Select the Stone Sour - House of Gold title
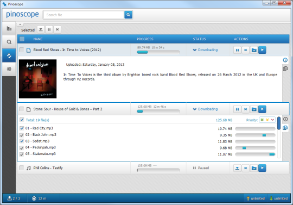The image size is (293, 205). point(68,109)
